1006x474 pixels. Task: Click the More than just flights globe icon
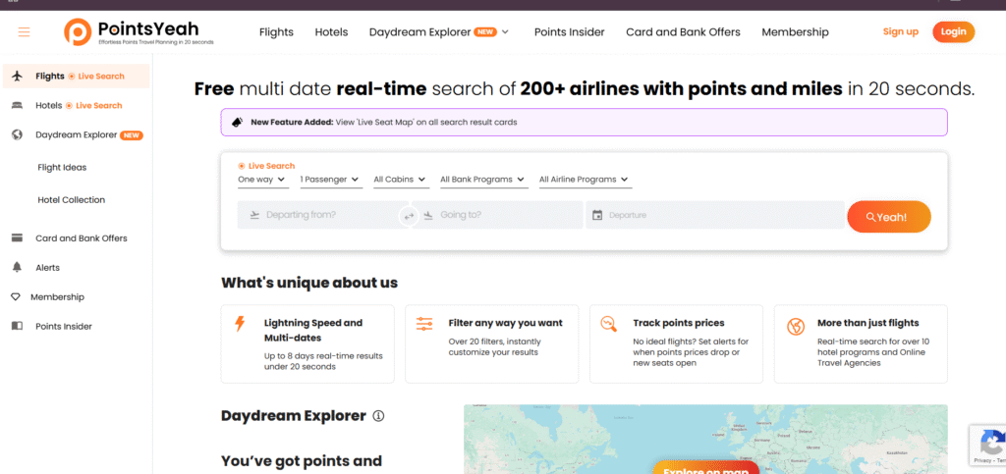coord(796,327)
